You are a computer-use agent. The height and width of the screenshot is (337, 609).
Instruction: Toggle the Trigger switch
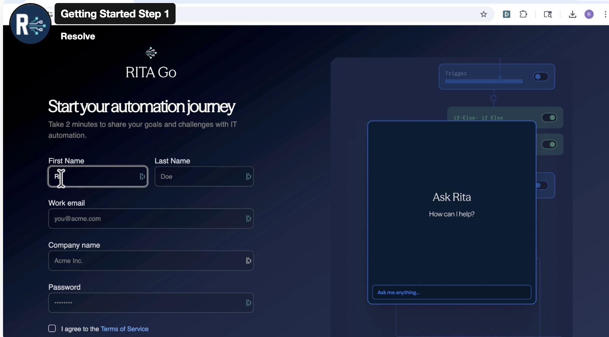(x=541, y=77)
